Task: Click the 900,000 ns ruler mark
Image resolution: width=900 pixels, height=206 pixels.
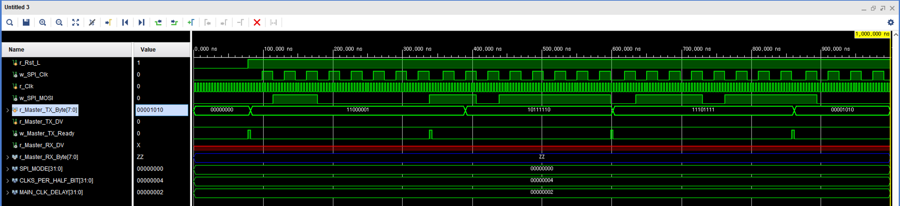Action: coord(836,49)
